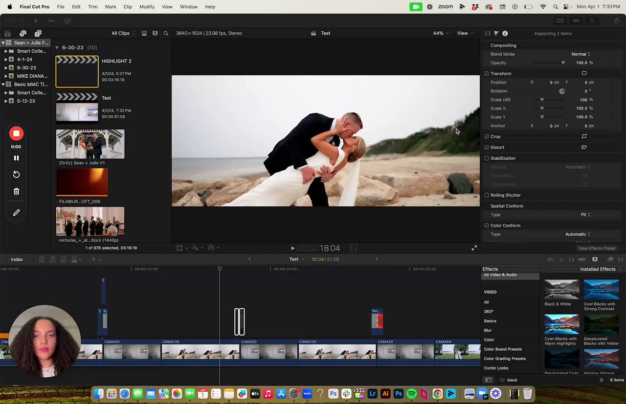
Task: Click the trash icon to delete recording
Action: [x=16, y=191]
